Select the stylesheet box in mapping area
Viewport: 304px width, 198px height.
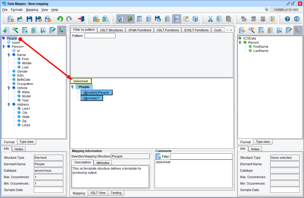click(81, 81)
